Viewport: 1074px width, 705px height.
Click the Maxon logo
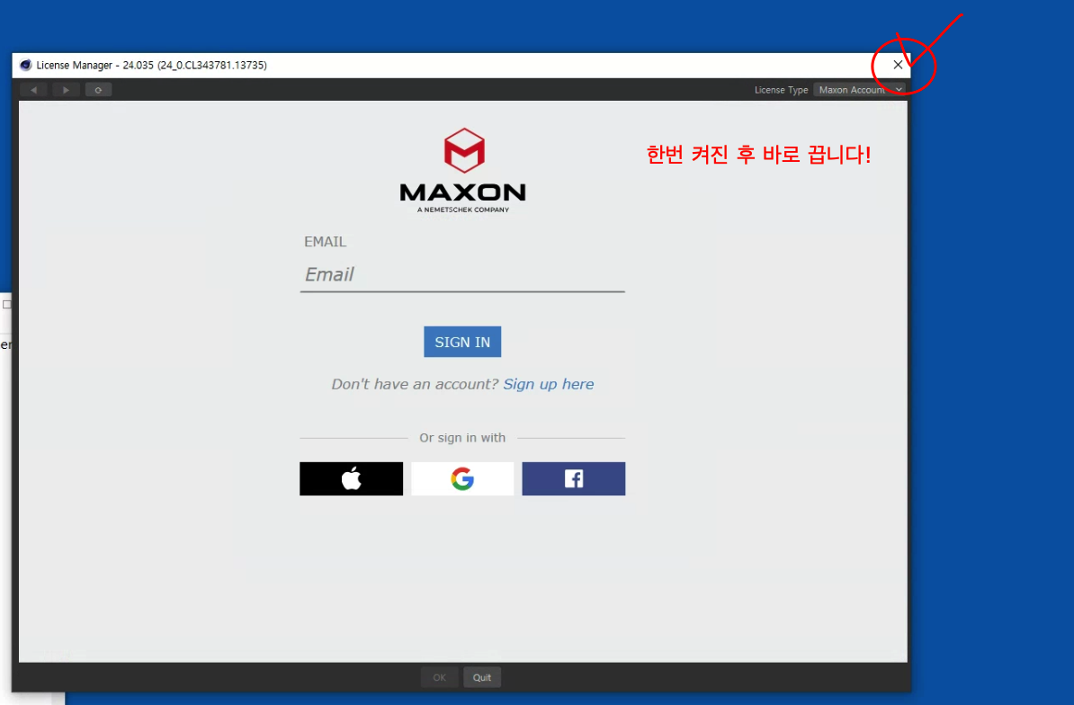point(463,171)
